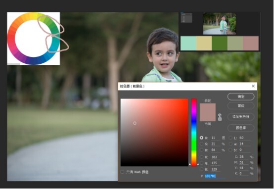Click the circular picker marker in the color field

(x=135, y=123)
